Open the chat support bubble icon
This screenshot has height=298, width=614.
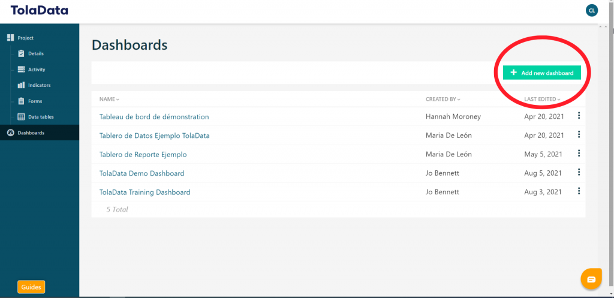591,279
